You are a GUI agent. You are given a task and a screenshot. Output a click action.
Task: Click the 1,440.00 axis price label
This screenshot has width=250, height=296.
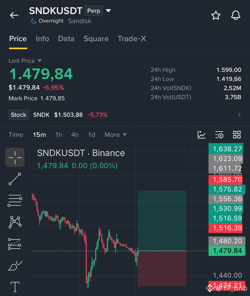227,275
